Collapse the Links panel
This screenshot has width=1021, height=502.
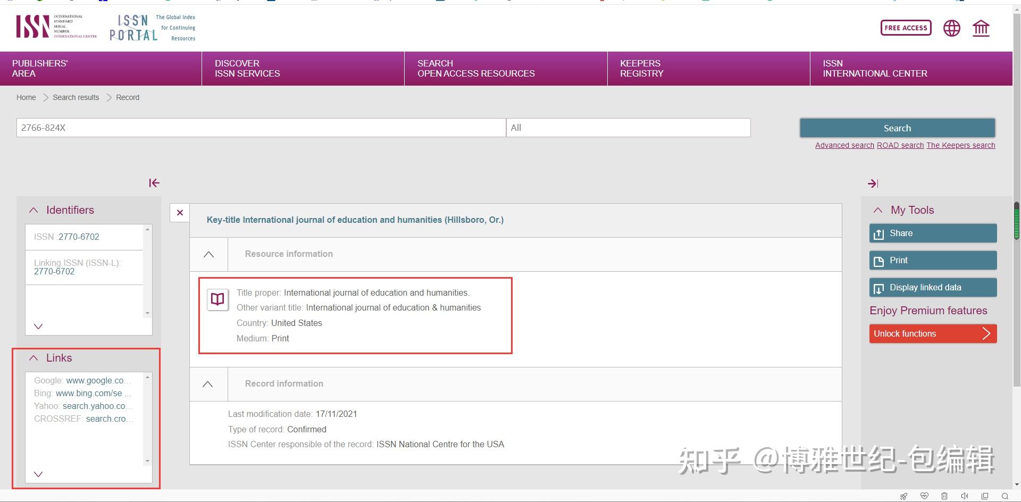[x=34, y=358]
